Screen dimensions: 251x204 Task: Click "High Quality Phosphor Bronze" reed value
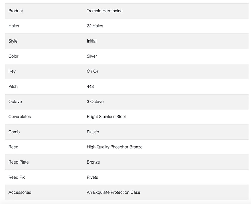pyautogui.click(x=114, y=147)
